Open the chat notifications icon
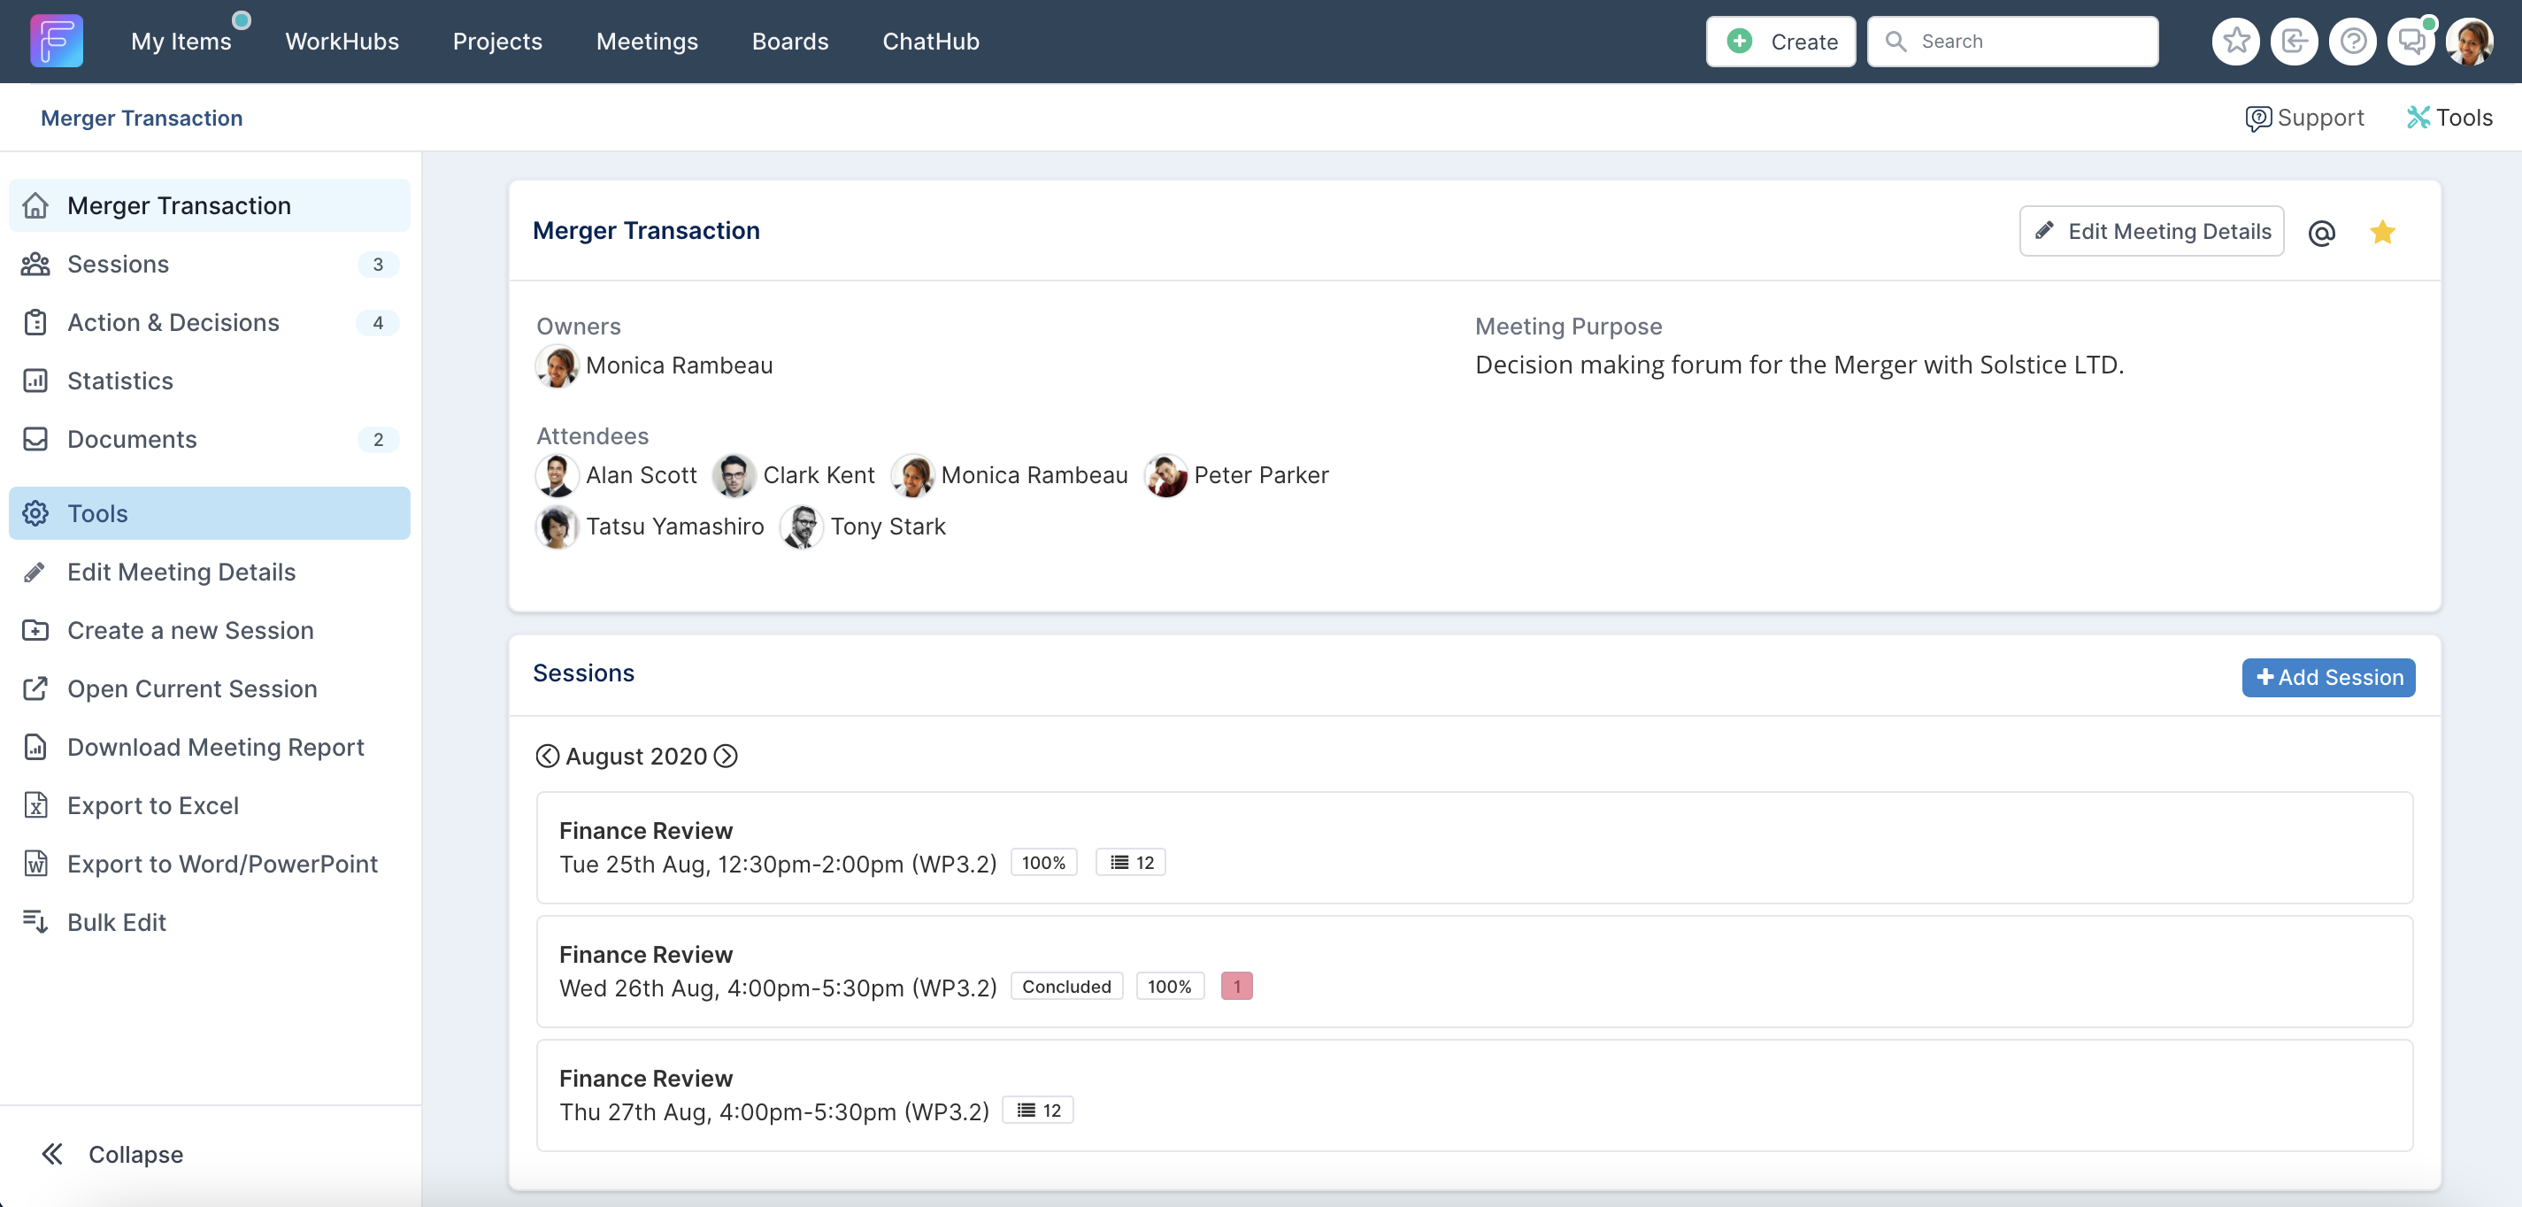This screenshot has width=2522, height=1207. [2411, 41]
